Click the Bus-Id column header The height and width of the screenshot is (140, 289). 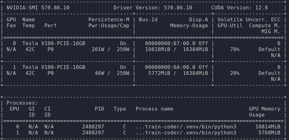coord(148,20)
